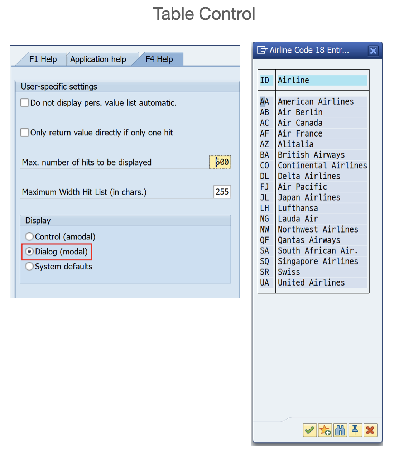
Task: Tick 'Do not display pers. value list automatic'
Action: click(25, 103)
